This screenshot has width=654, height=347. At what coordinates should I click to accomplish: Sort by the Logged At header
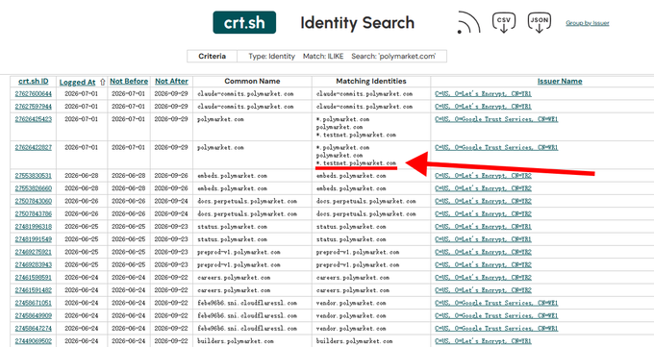pos(77,82)
